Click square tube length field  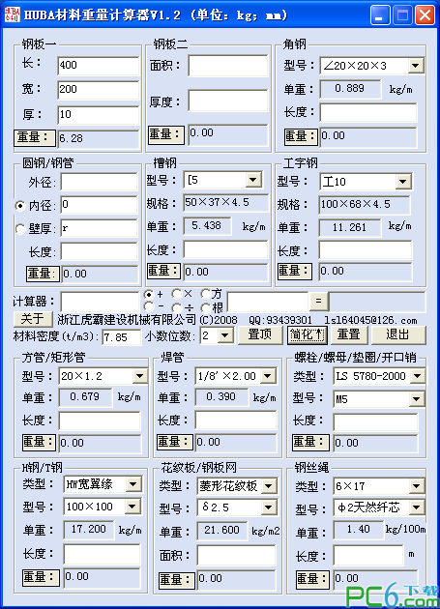(x=100, y=421)
